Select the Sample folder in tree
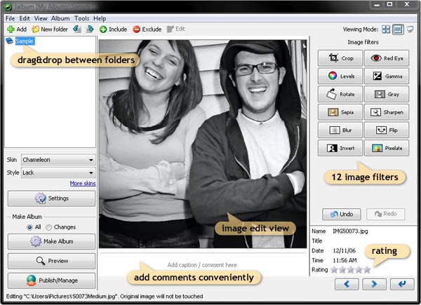Screen dimensions: 421x305 click(x=25, y=41)
